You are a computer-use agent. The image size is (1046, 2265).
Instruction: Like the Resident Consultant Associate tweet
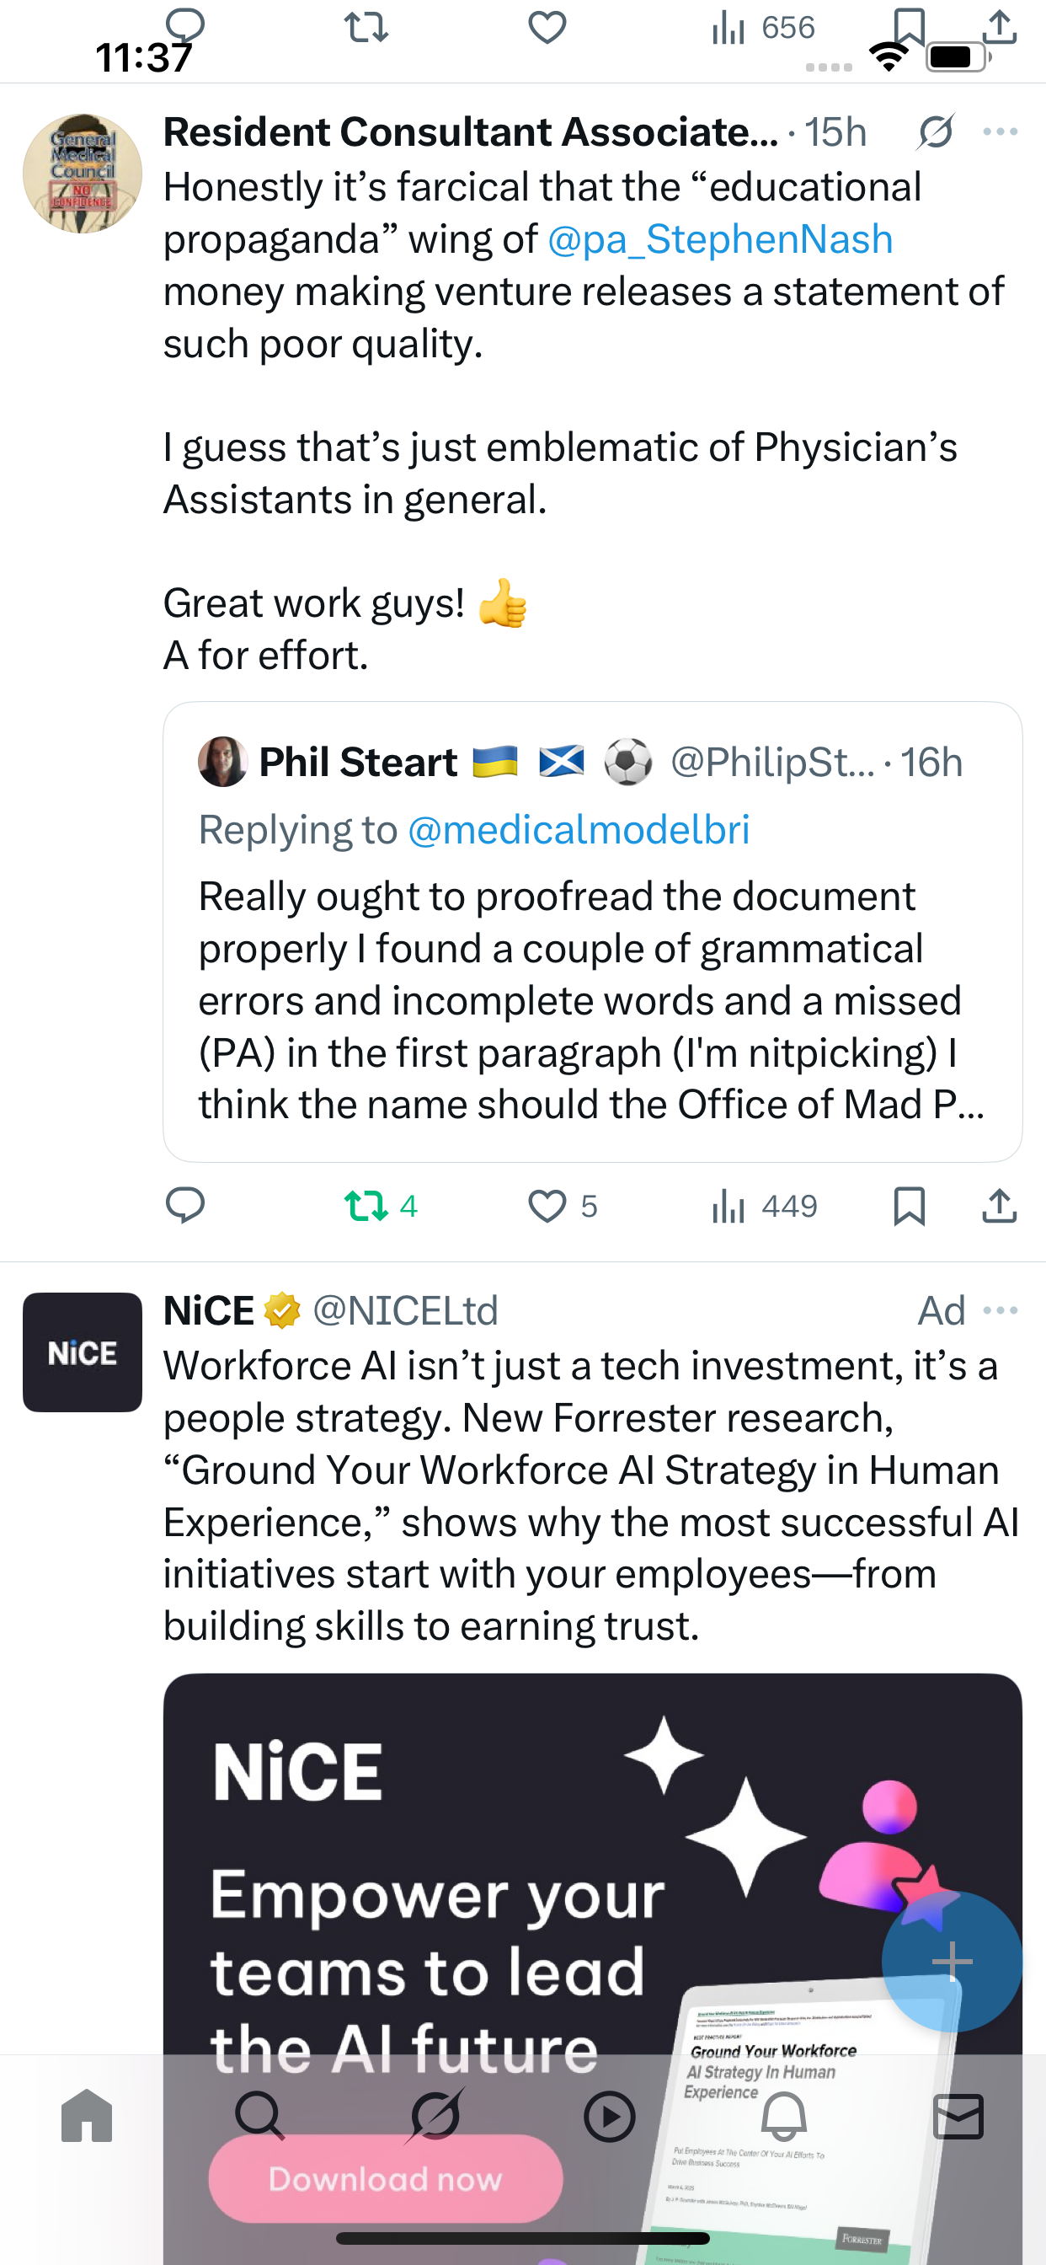click(x=547, y=1206)
